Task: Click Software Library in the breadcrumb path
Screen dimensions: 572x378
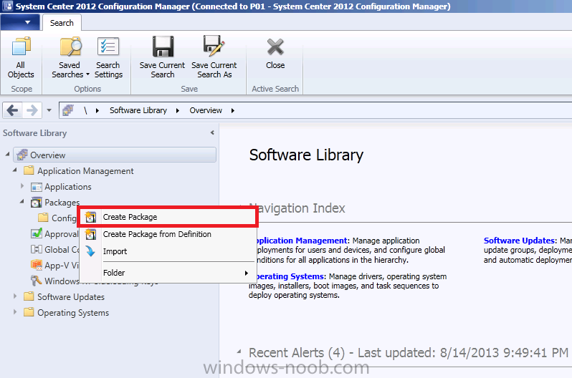Action: tap(138, 110)
